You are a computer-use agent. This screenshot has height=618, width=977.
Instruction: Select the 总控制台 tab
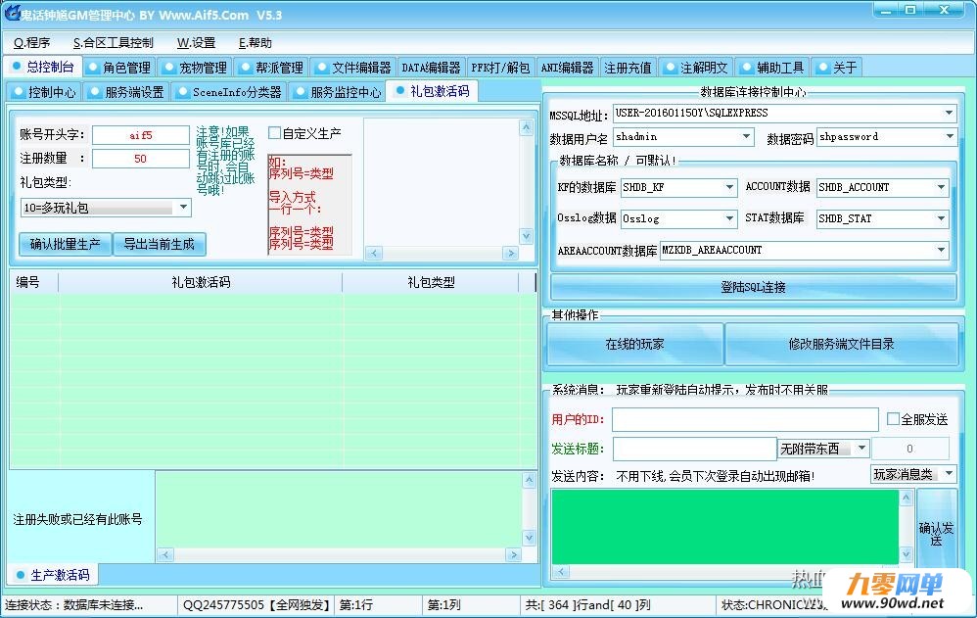pos(42,66)
